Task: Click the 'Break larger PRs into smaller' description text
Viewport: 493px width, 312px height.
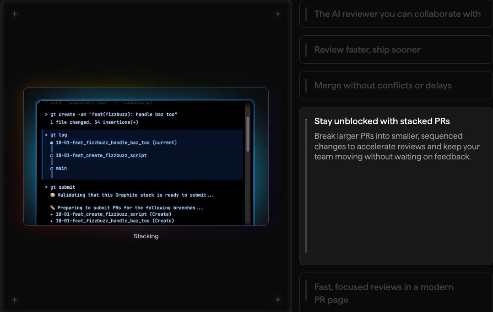Action: point(397,147)
